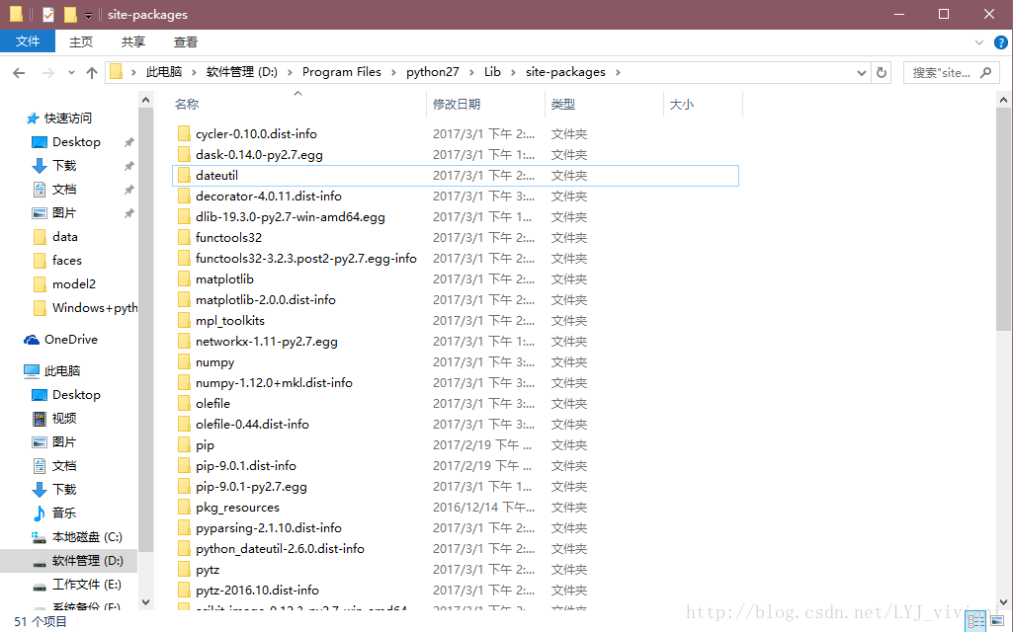The image size is (1013, 632).
Task: Click the pytz folder icon
Action: coord(184,570)
